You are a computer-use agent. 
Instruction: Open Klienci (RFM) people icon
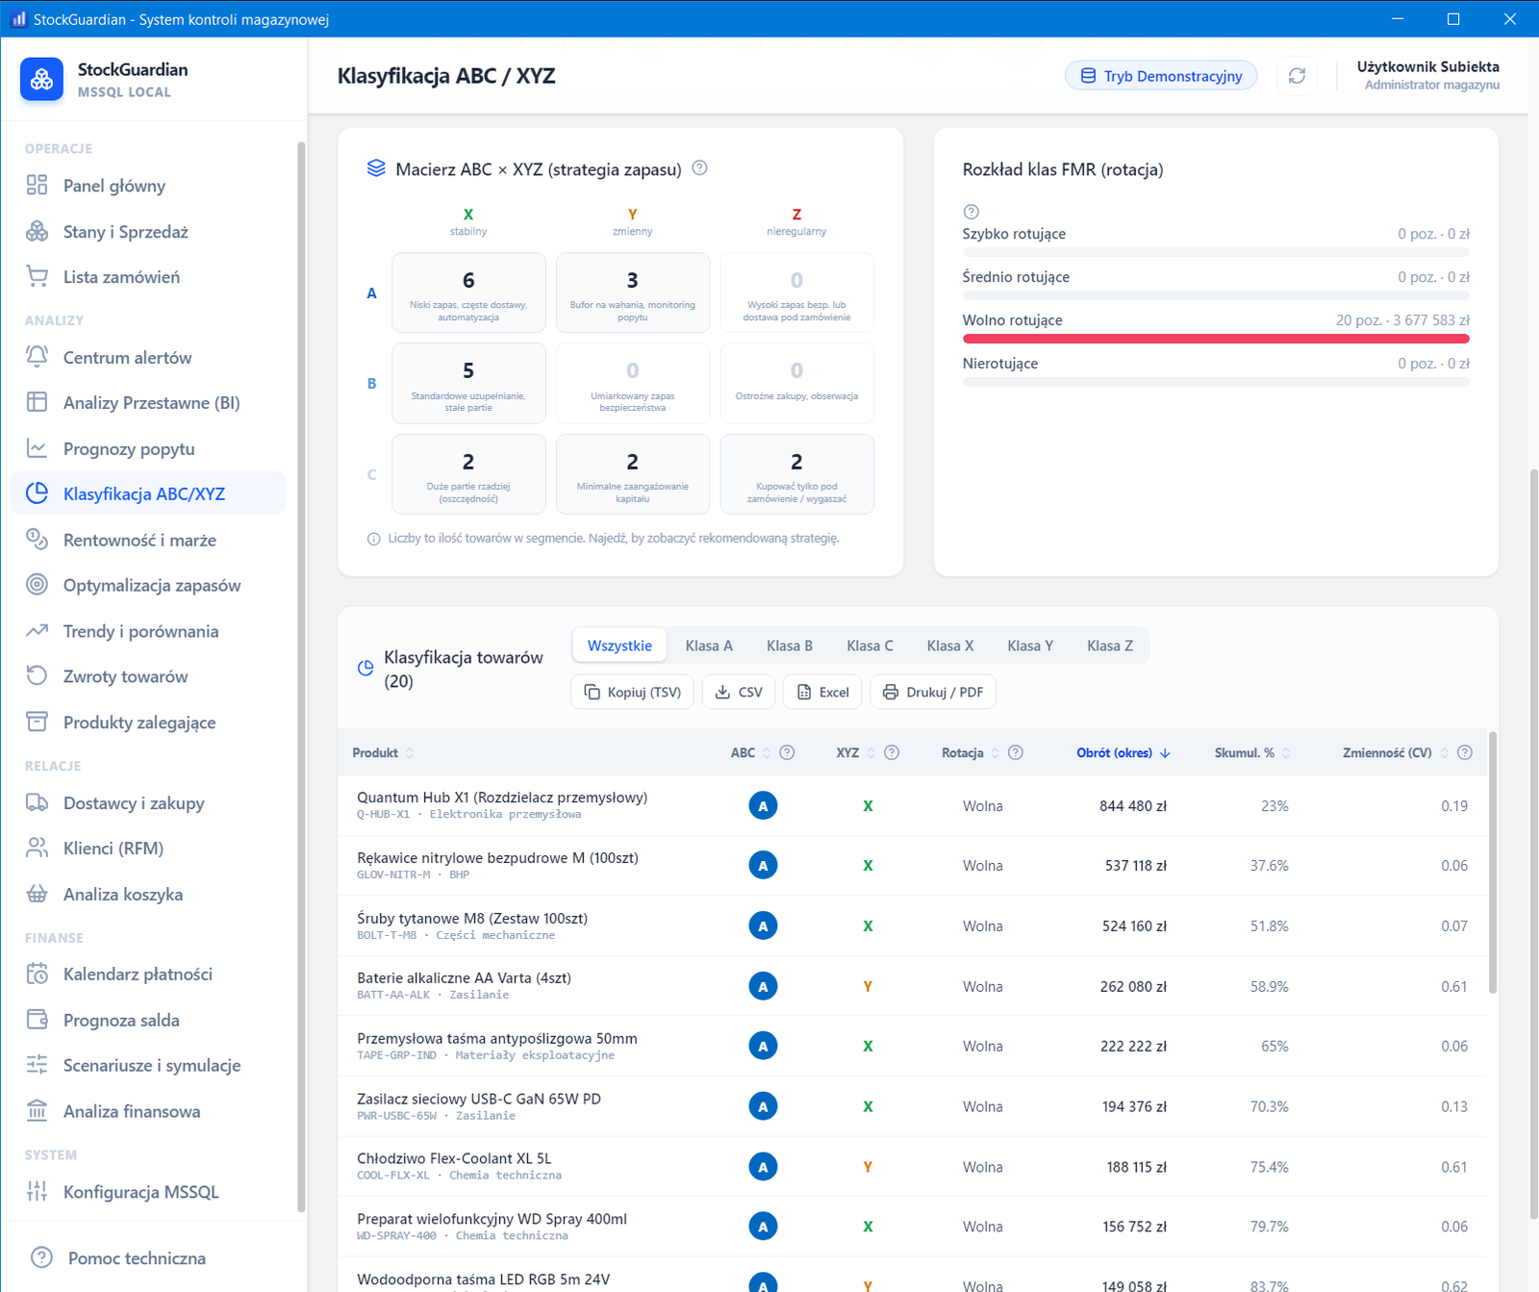tap(37, 848)
